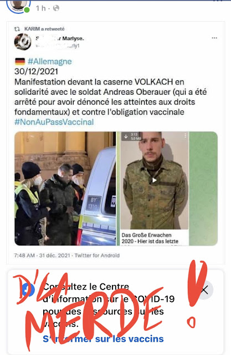Click the retweet arrows icon
This screenshot has height=355, width=231.
17,29
